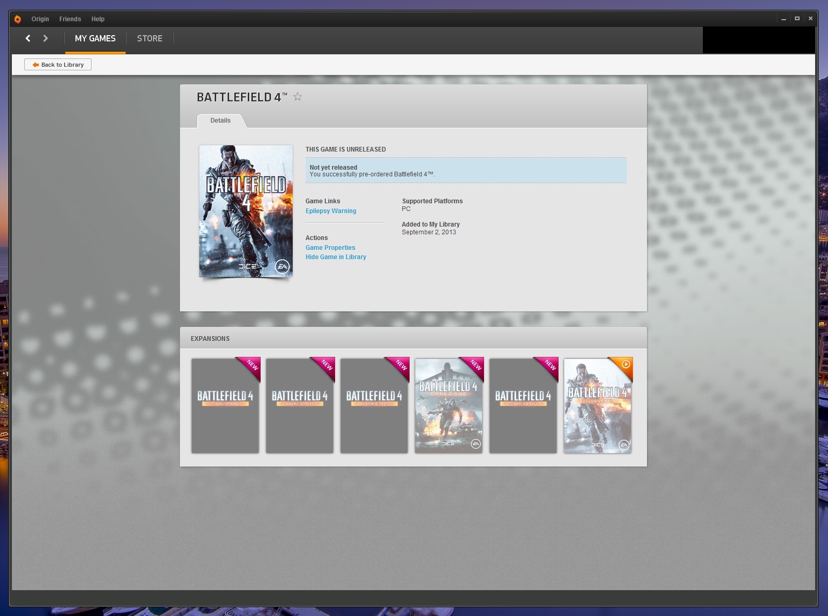Switch to the Store tab
Screen dimensions: 828x616
point(149,38)
